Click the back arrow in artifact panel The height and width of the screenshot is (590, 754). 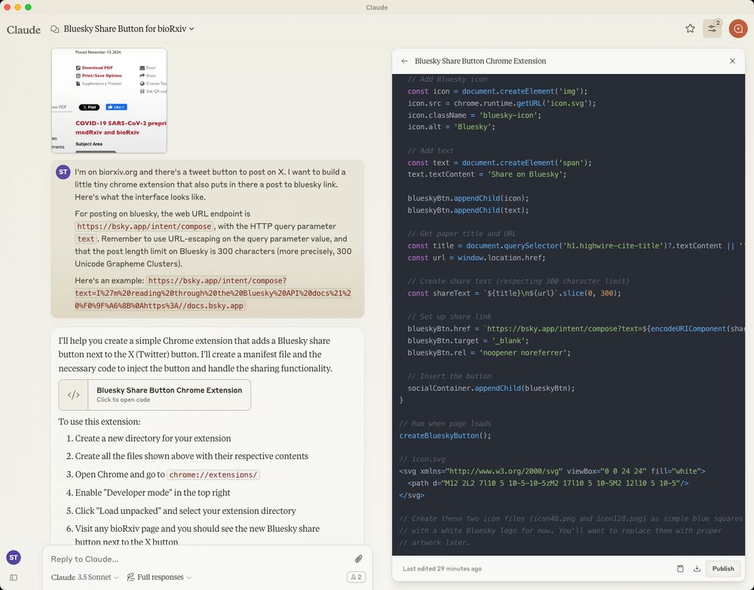tap(404, 61)
